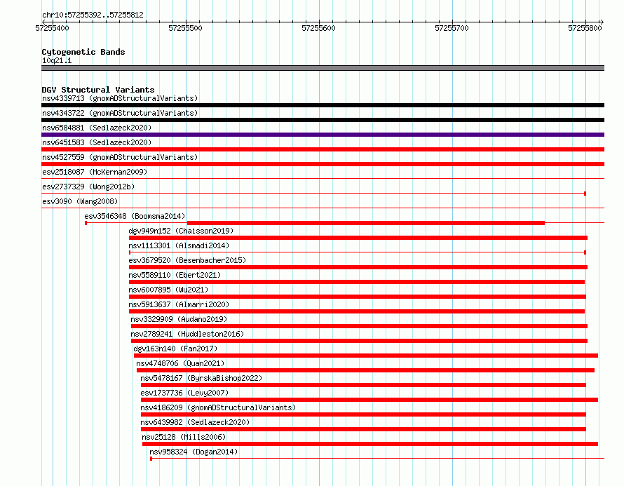Click the red bar of nsv4748706 Quan2021
Image resolution: width=624 pixels, height=486 pixels.
[365, 370]
